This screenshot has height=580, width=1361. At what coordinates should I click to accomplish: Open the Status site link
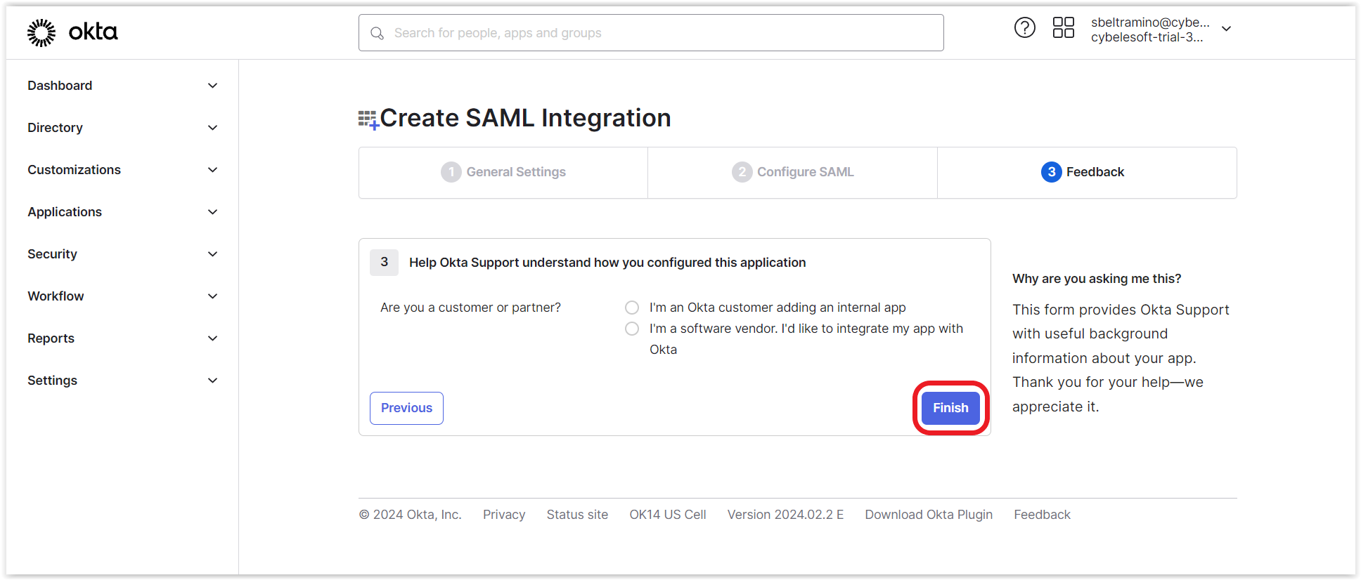(x=577, y=515)
